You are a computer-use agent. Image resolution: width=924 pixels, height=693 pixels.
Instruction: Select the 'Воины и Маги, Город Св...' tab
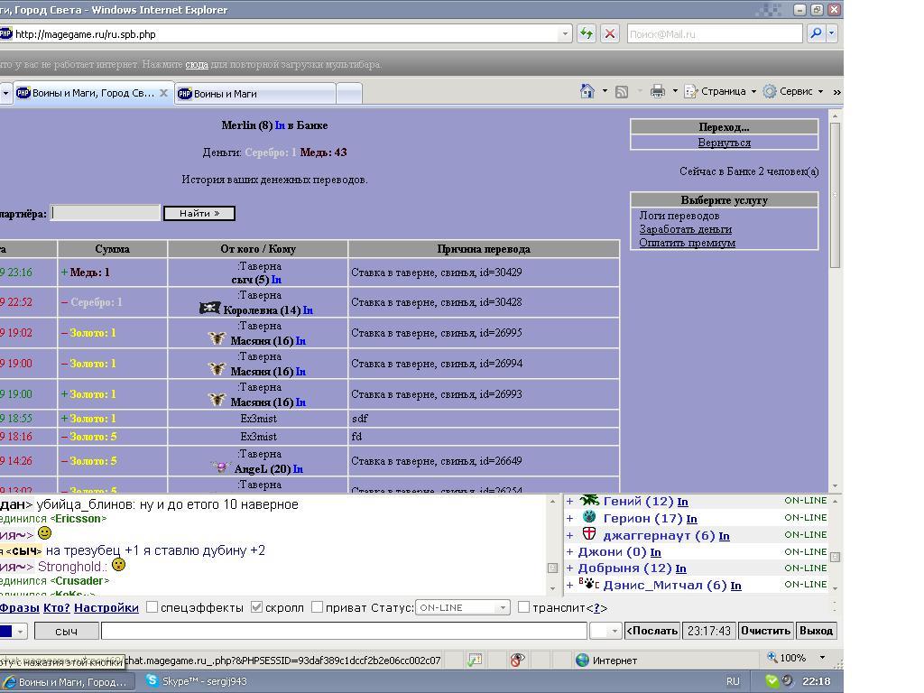coord(94,93)
